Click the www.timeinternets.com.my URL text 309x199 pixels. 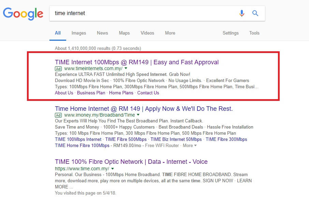[x=93, y=68]
